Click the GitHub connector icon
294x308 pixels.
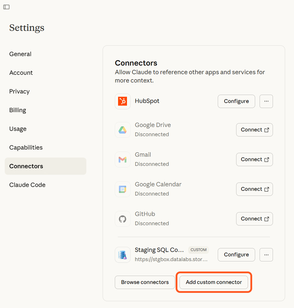point(123,219)
